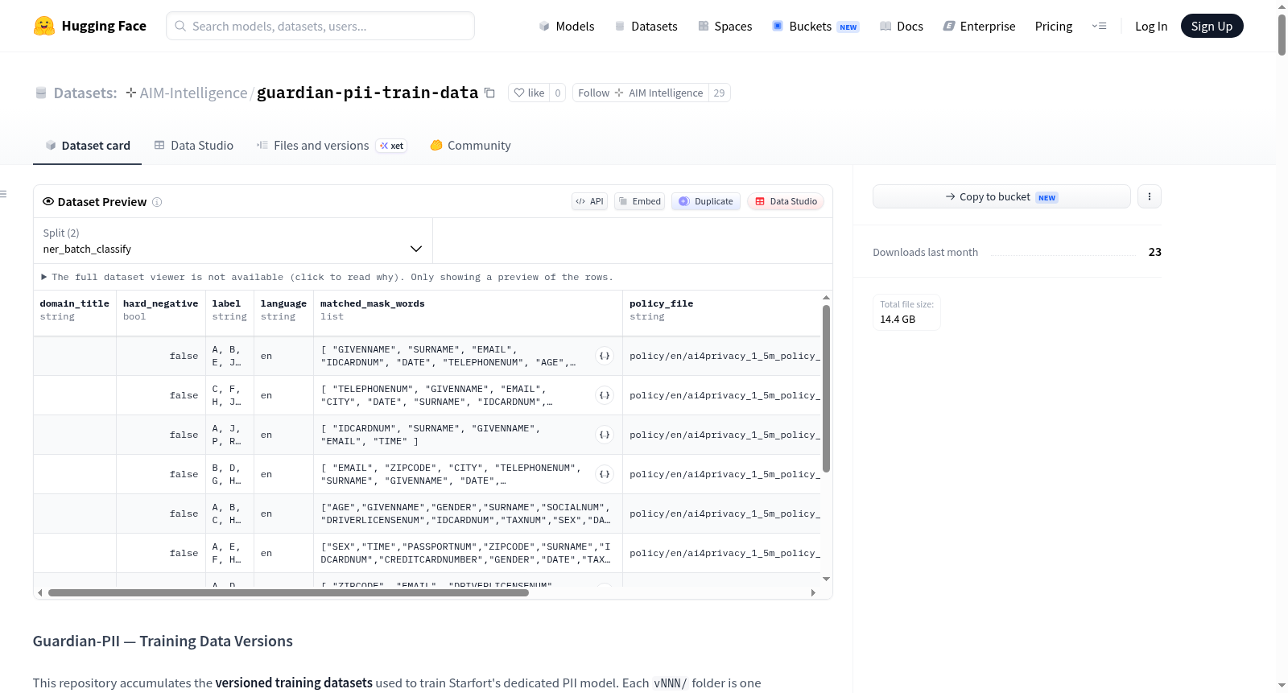This screenshot has width=1288, height=693.
Task: Open the navigation more-menu icon beside Pricing
Action: (x=1099, y=26)
